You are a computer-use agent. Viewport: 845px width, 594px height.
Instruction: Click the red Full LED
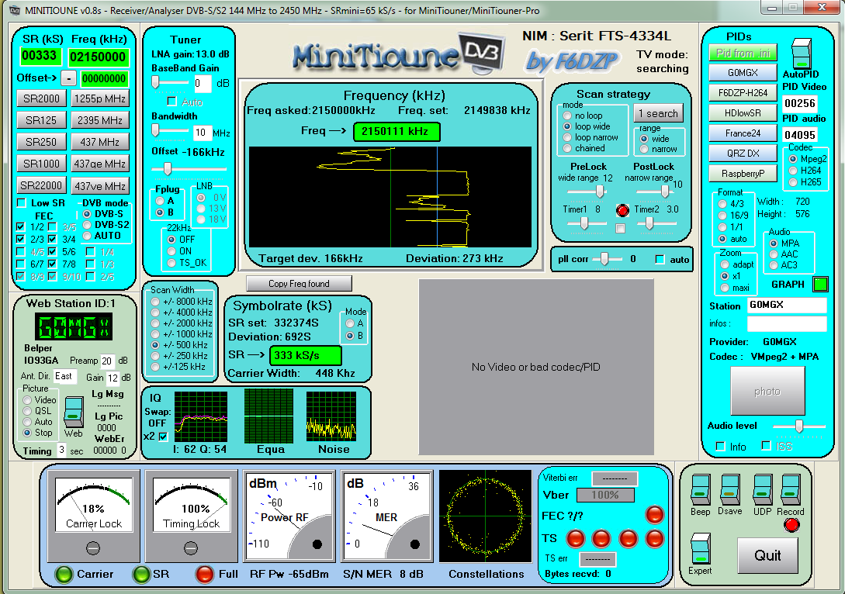[205, 574]
